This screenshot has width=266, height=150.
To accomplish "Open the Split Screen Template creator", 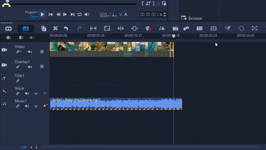I will 213,28.
